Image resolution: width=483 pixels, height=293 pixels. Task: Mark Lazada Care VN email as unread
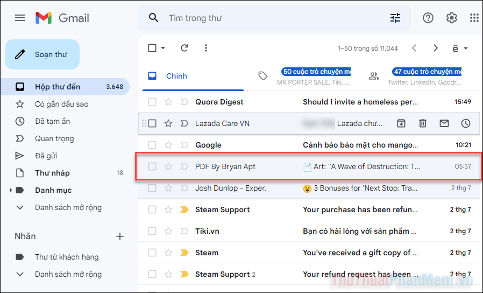click(x=444, y=123)
